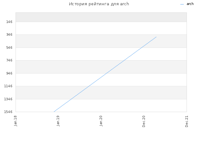Click the upper end of the rating line
This screenshot has height=149, width=199.
[x=156, y=37]
